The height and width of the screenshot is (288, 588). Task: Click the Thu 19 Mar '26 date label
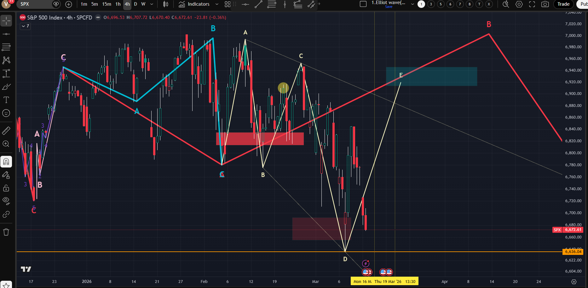click(395, 281)
